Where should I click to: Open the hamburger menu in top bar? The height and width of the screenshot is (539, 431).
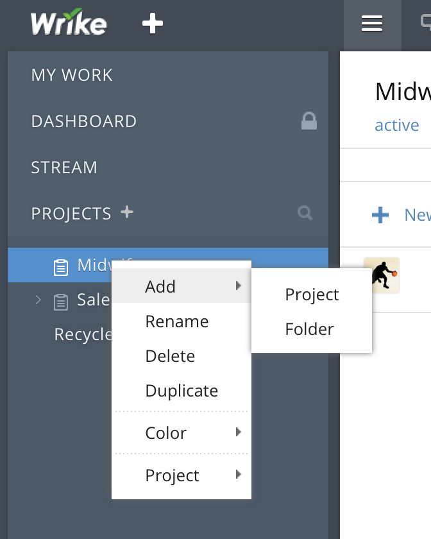(x=372, y=23)
